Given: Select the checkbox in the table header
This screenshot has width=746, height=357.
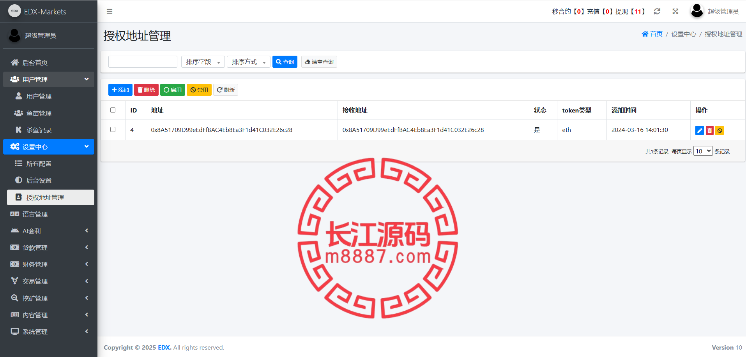Looking at the screenshot, I should [x=113, y=110].
